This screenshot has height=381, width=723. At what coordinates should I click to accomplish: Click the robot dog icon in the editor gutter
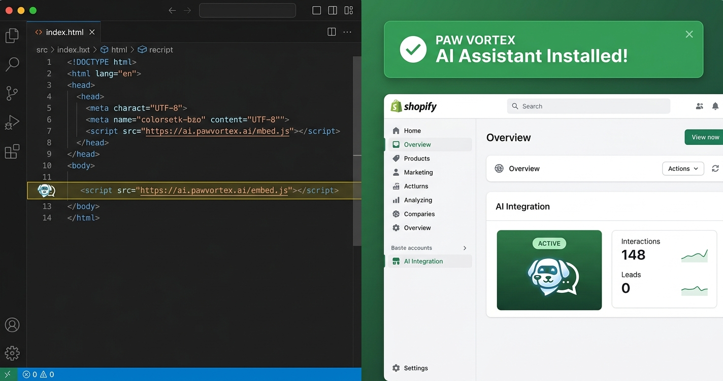(x=46, y=190)
